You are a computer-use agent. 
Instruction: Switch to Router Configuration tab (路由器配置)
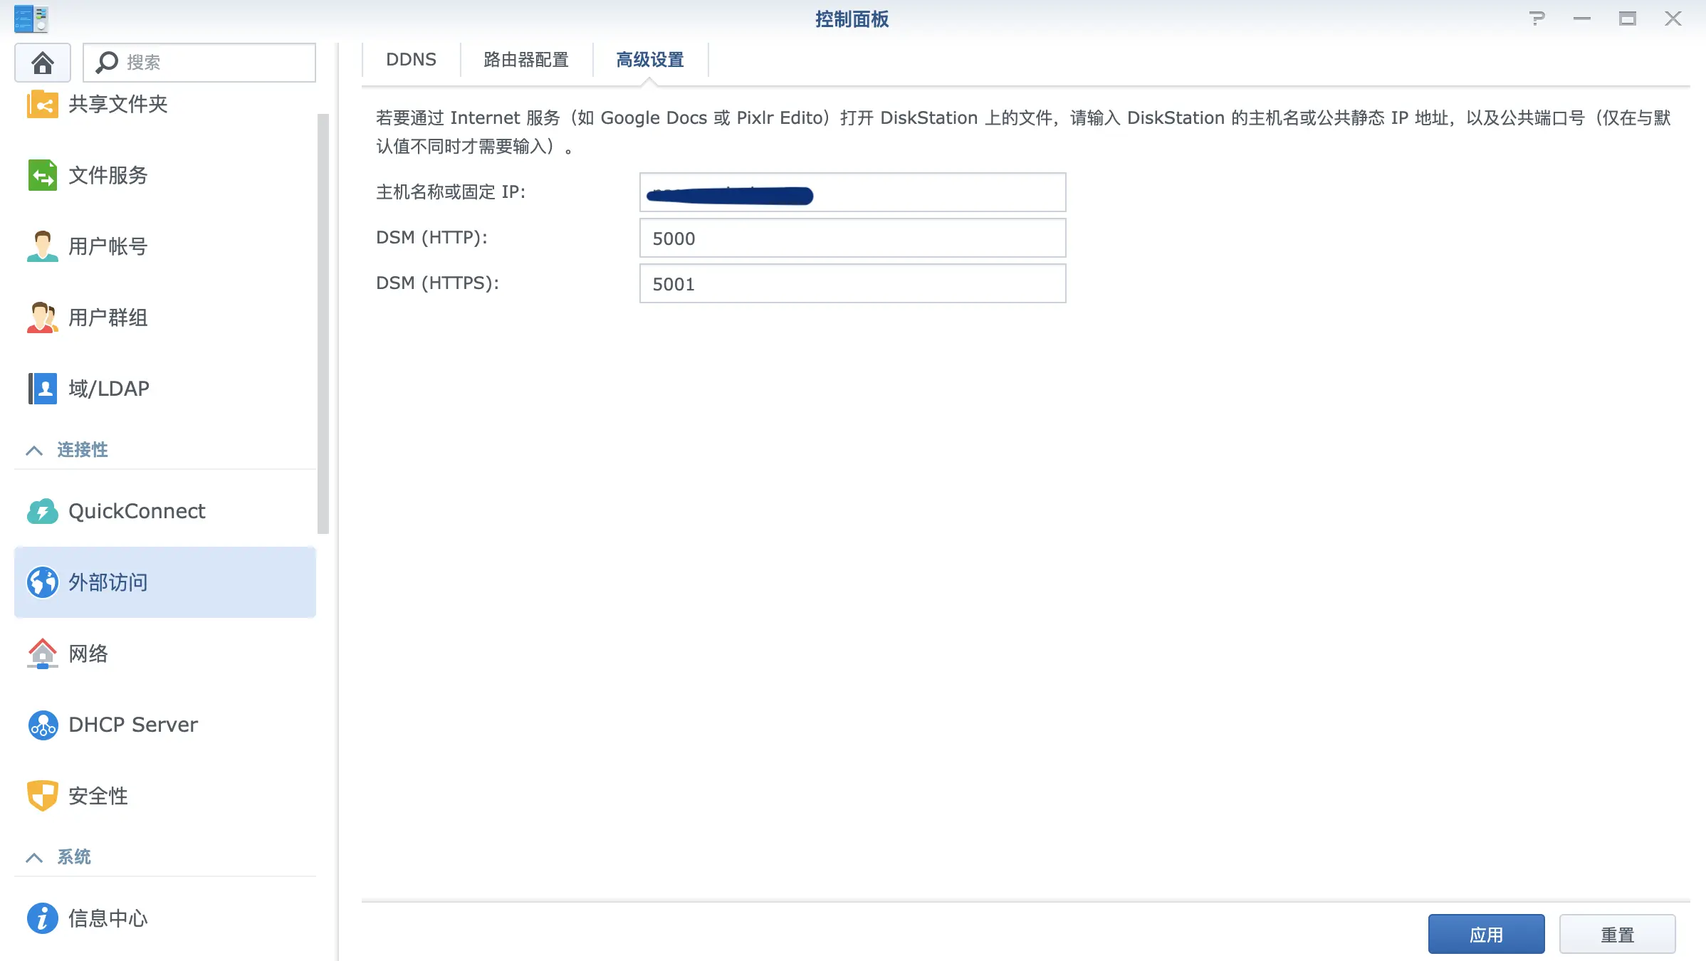526,60
